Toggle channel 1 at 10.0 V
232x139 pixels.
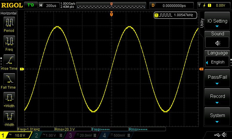coord(16,136)
